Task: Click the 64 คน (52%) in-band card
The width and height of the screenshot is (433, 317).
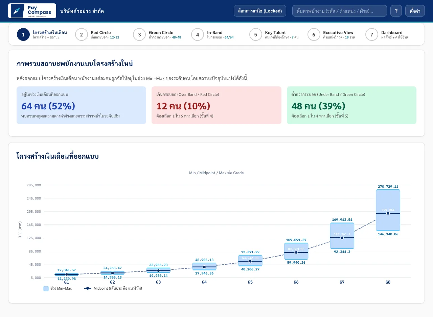Action: point(81,105)
